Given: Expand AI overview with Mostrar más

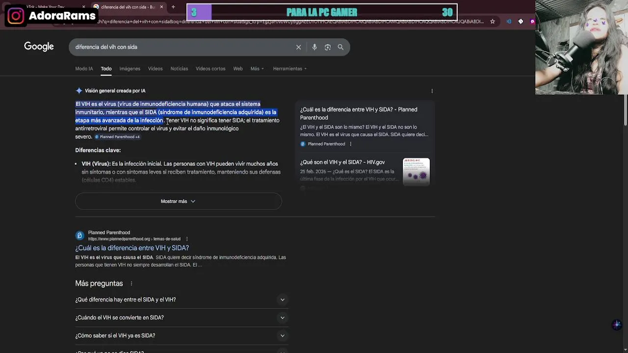Looking at the screenshot, I should [x=178, y=202].
